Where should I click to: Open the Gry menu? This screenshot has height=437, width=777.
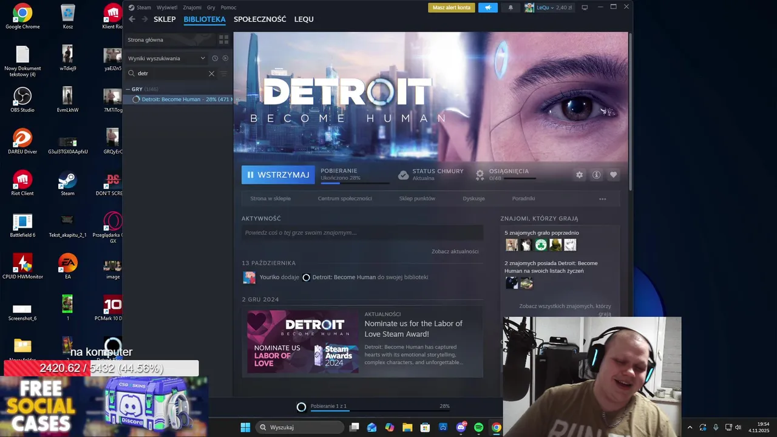coord(211,8)
